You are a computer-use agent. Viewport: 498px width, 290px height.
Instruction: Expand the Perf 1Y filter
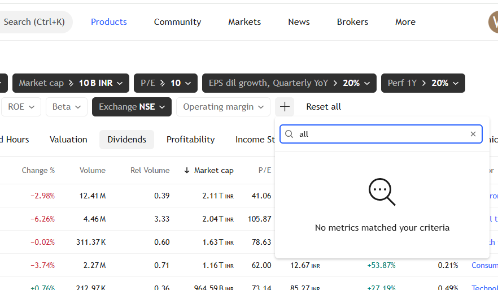coord(423,83)
